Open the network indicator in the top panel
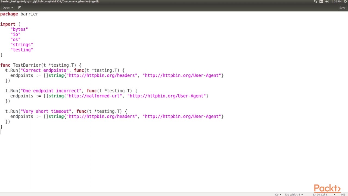The image size is (348, 196). point(315,2)
